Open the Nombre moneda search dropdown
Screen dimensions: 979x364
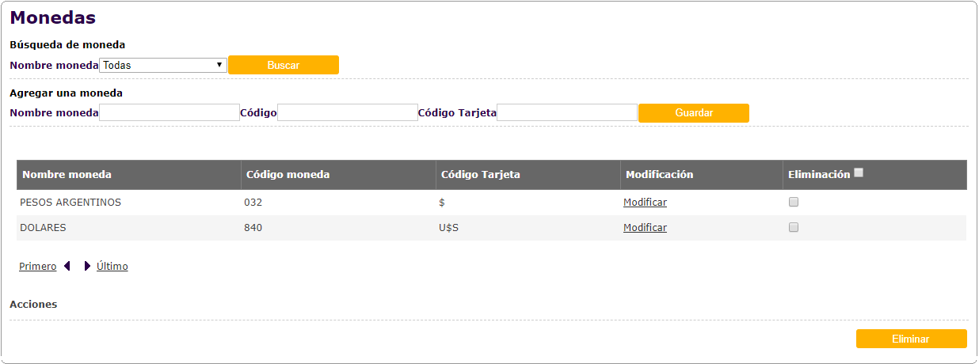point(163,66)
